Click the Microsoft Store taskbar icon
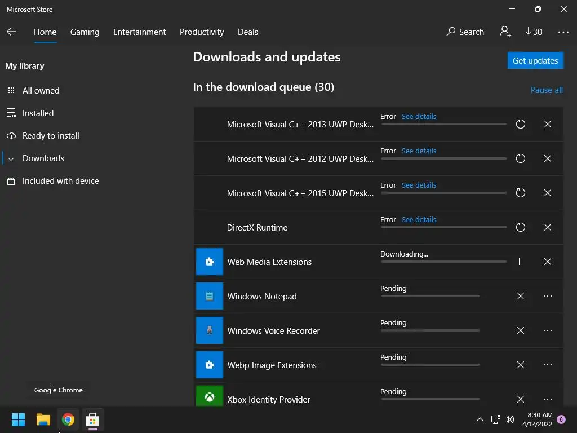The height and width of the screenshot is (433, 577). pos(93,419)
